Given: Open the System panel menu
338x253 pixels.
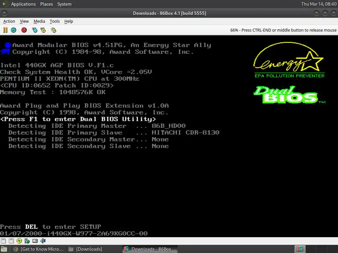Looking at the screenshot, I should (x=64, y=4).
